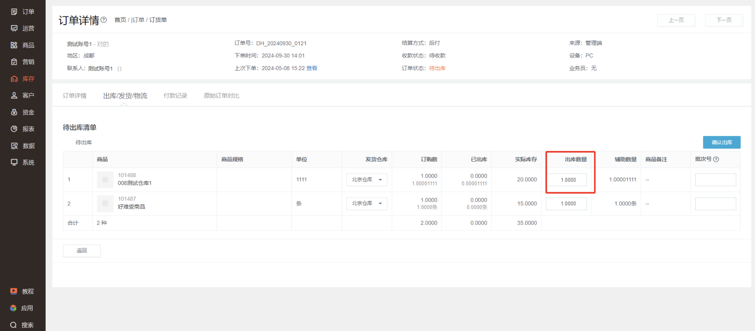Click the 确认出库 button
Image resolution: width=755 pixels, height=331 pixels.
point(722,142)
